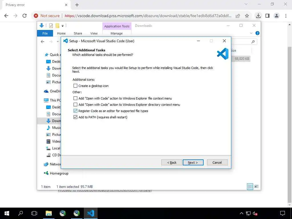
Task: Select OneDrive in navigation pane
Action: [x=52, y=91]
